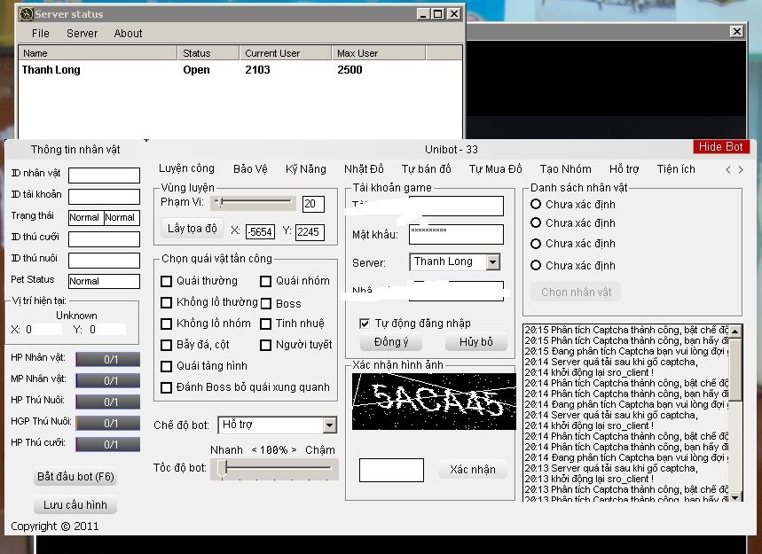Switch to the Hỗ trợ tab

pyautogui.click(x=624, y=168)
